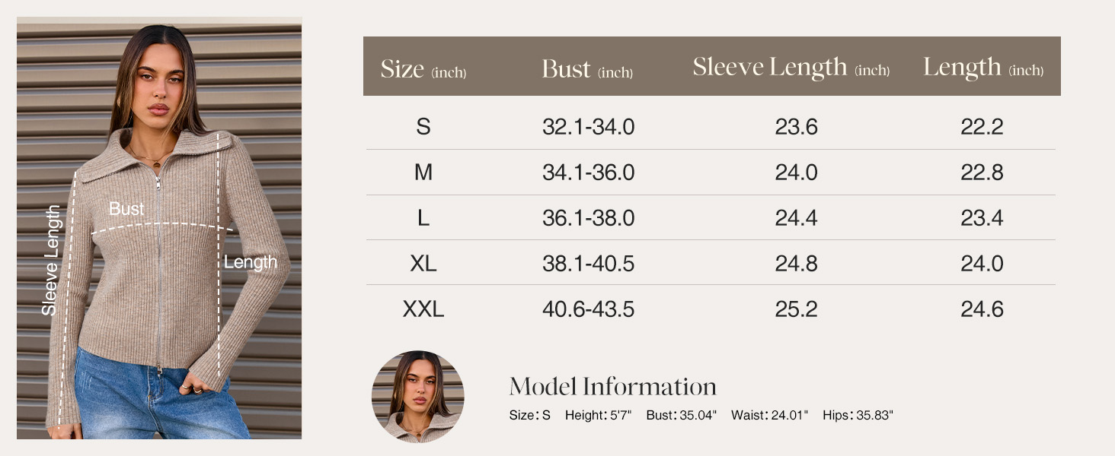Select the 25.2 sleeve length value
Image resolution: width=1115 pixels, height=456 pixels.
pos(796,309)
